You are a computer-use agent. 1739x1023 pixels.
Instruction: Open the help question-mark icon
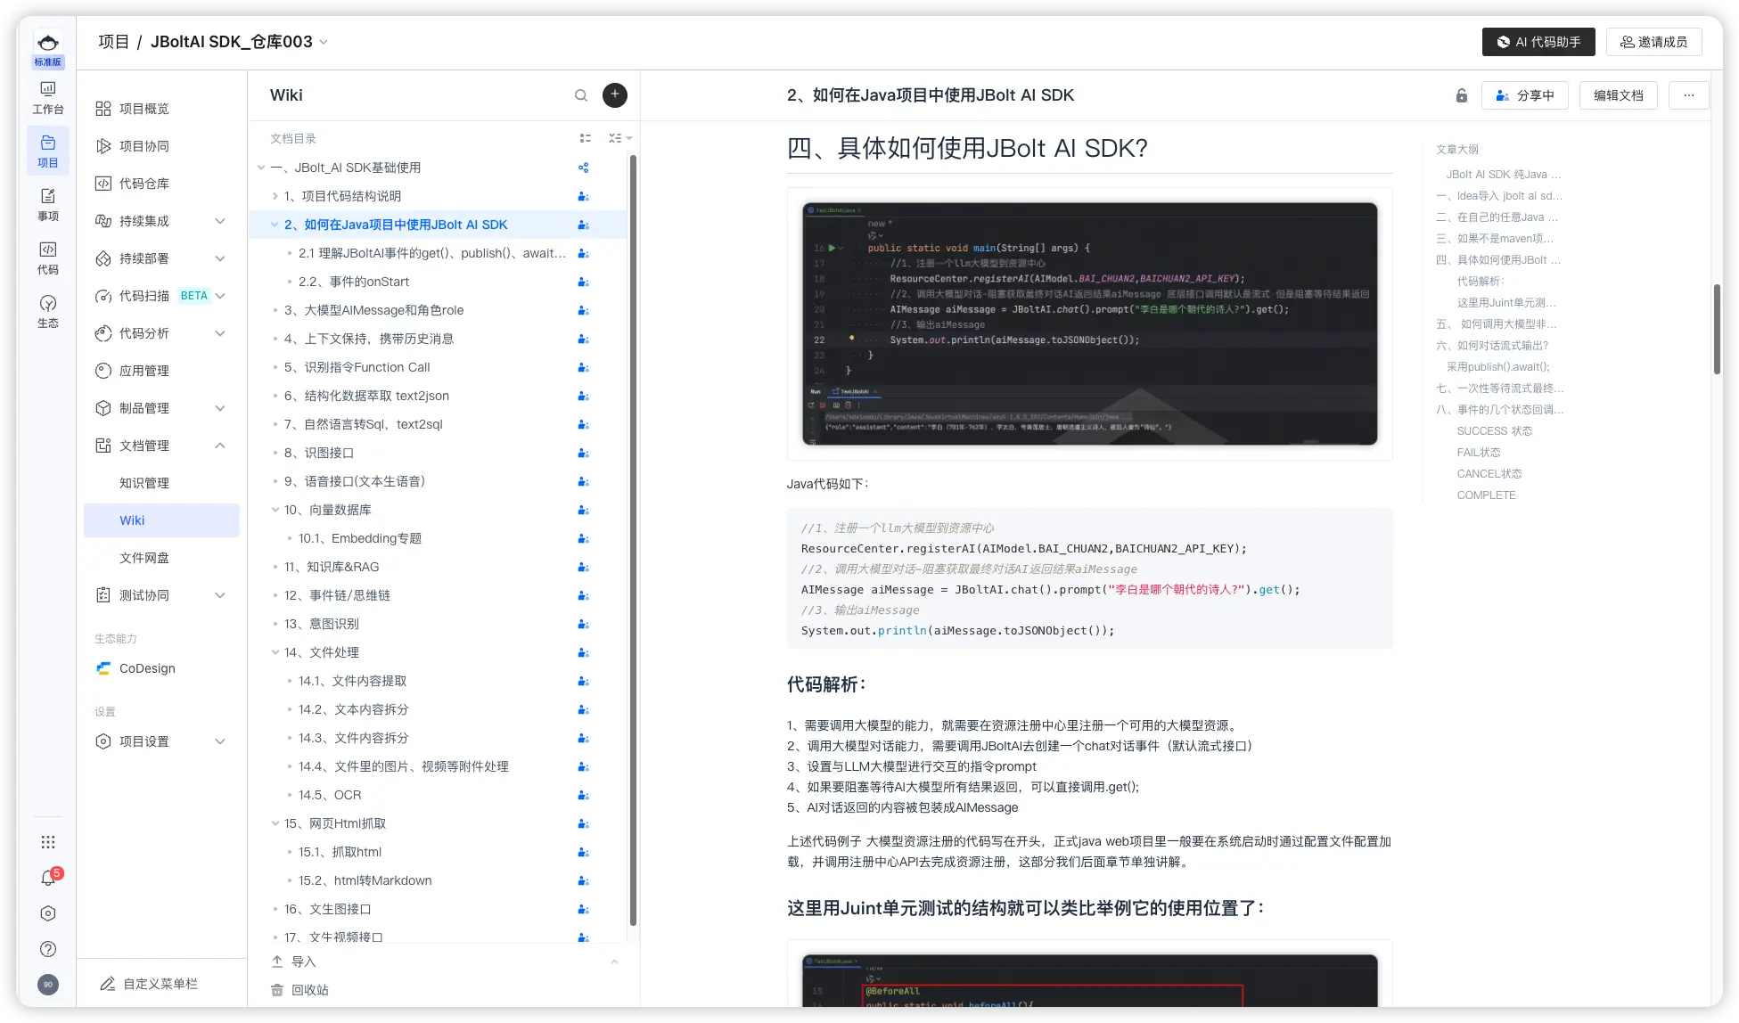48,949
